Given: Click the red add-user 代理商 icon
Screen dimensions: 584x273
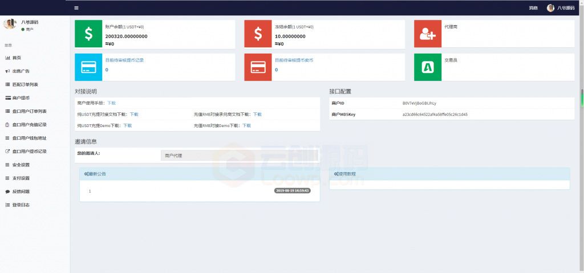Looking at the screenshot, I should pyautogui.click(x=428, y=34).
